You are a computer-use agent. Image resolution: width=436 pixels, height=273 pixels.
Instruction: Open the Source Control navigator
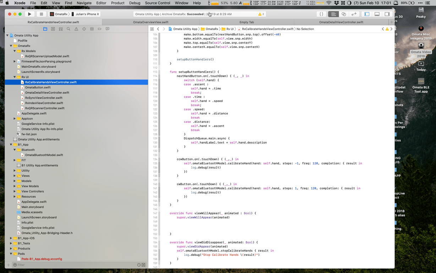53,29
